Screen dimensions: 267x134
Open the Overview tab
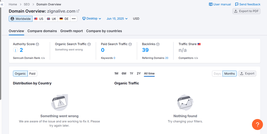[16, 31]
